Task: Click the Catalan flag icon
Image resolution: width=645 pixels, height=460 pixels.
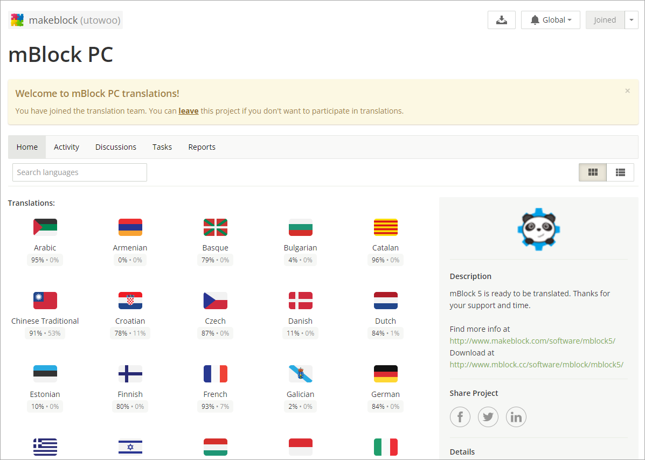Action: [x=386, y=227]
